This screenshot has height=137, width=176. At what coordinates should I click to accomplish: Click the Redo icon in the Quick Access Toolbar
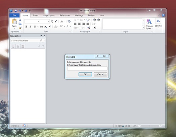[26, 11]
